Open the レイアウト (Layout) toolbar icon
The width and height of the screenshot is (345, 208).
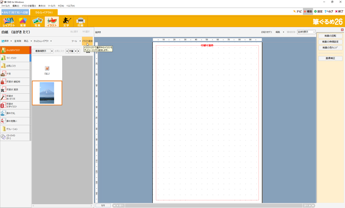[x=9, y=21]
